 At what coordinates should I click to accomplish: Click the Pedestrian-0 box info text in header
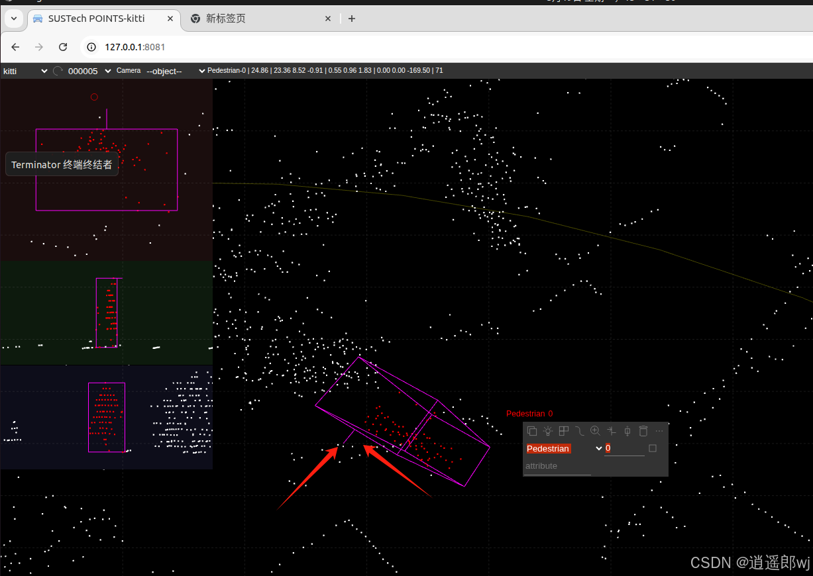pyautogui.click(x=325, y=70)
